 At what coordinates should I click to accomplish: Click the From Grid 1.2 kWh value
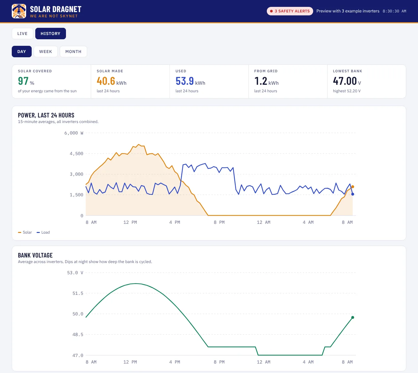(x=266, y=81)
